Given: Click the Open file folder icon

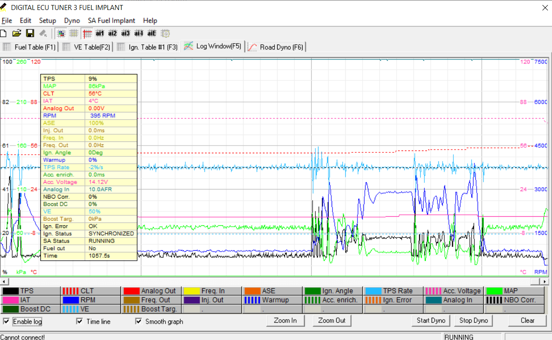Looking at the screenshot, I should click(x=17, y=33).
